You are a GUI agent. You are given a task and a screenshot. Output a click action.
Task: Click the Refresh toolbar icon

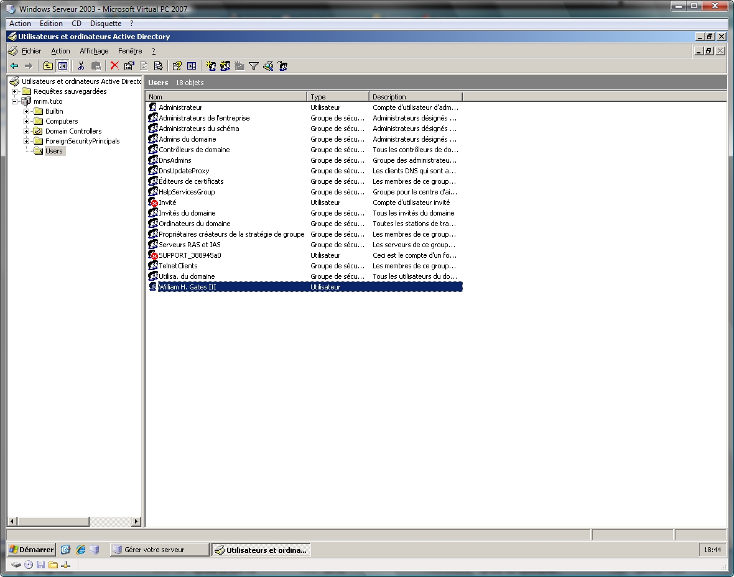pos(144,66)
